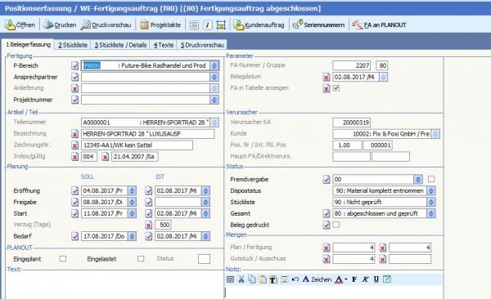
Task: Click the ZeichnungsNr. input field
Action: click(x=137, y=145)
